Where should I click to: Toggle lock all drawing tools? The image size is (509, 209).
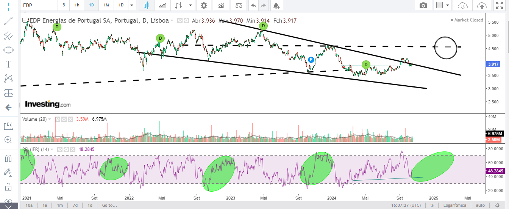(x=8, y=187)
